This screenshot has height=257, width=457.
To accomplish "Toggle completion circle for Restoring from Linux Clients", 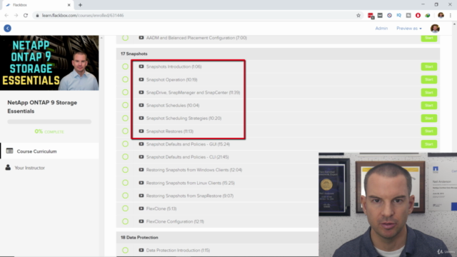I will click(126, 183).
